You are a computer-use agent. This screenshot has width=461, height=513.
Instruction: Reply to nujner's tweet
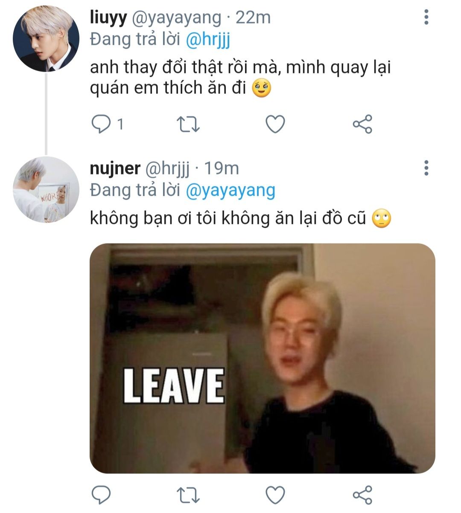click(x=101, y=495)
